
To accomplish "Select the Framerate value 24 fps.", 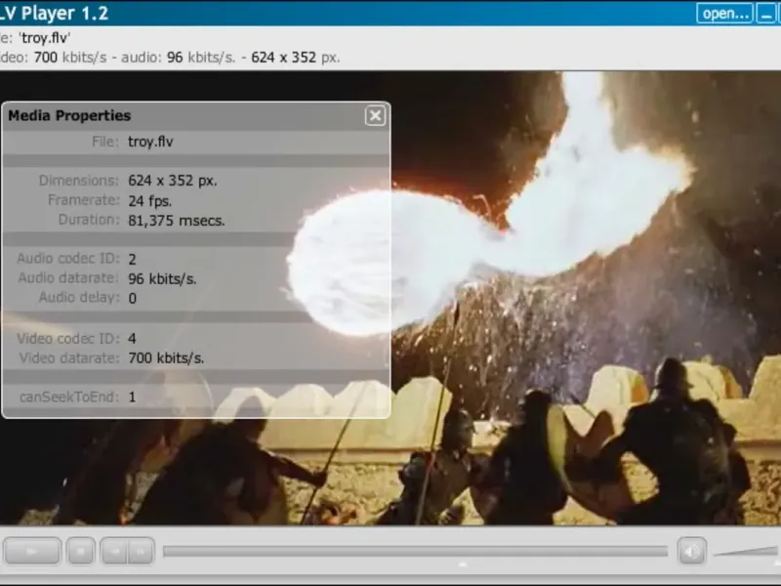I will [x=150, y=201].
